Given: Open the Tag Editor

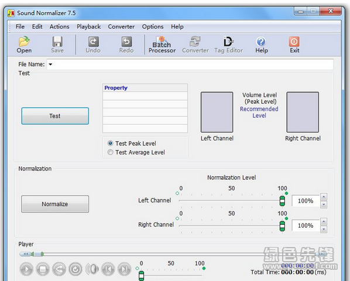Looking at the screenshot, I should pyautogui.click(x=228, y=44).
